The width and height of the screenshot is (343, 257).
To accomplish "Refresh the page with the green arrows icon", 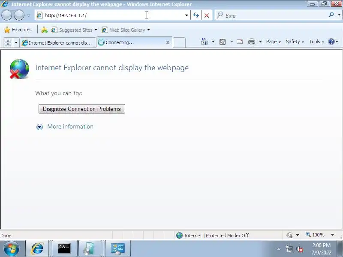I will (x=196, y=15).
